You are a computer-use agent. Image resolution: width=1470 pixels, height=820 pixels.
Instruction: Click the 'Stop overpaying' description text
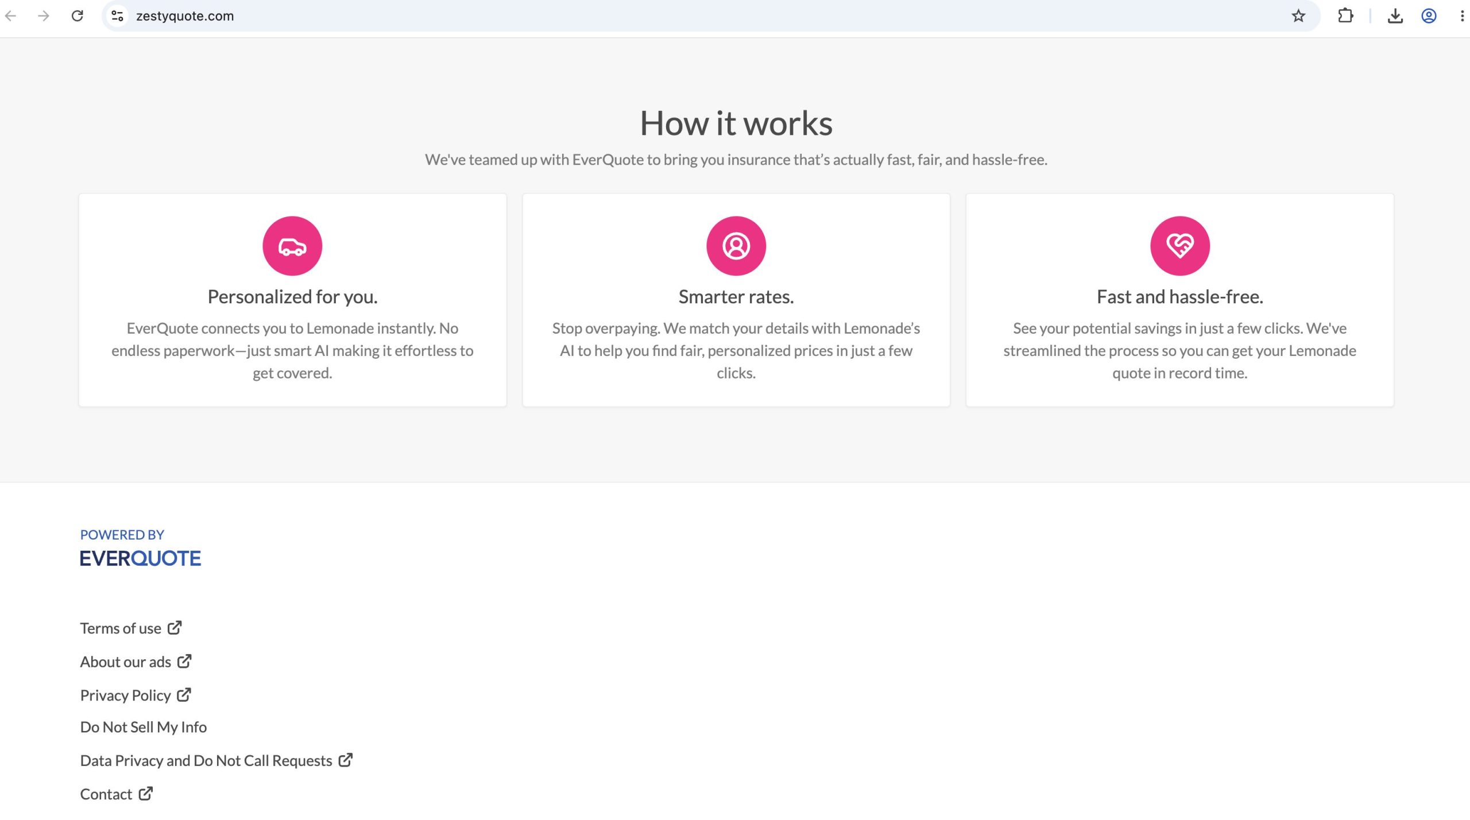click(736, 351)
